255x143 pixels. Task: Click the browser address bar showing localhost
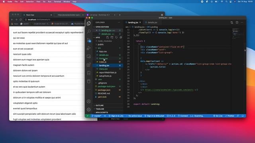point(54,19)
